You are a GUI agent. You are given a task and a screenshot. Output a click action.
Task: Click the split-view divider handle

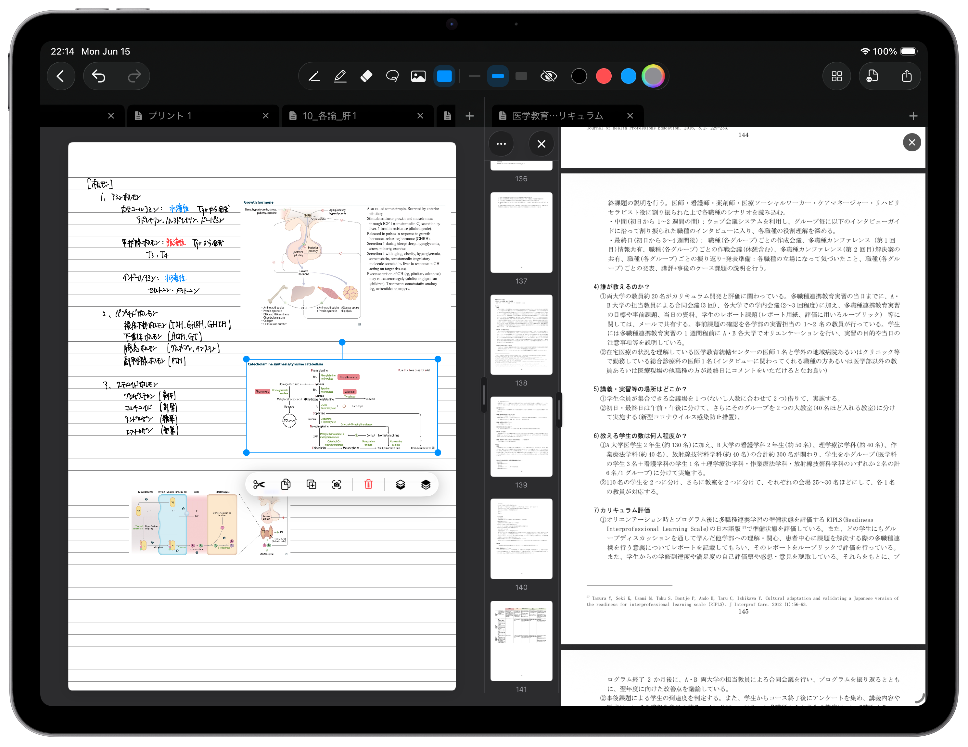484,395
